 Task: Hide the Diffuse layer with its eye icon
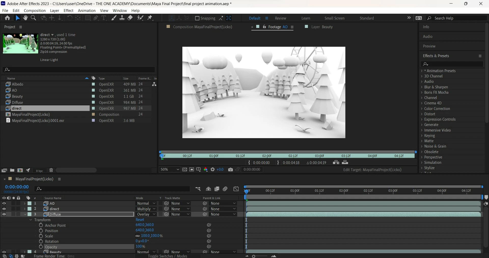tap(4, 214)
